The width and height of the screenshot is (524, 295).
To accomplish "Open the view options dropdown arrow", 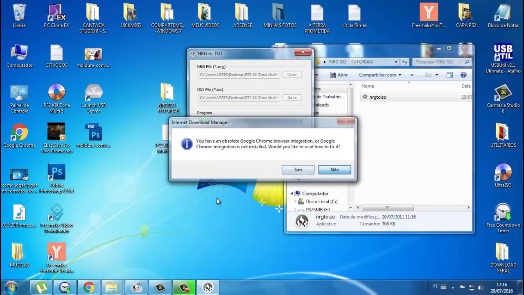I will point(436,75).
